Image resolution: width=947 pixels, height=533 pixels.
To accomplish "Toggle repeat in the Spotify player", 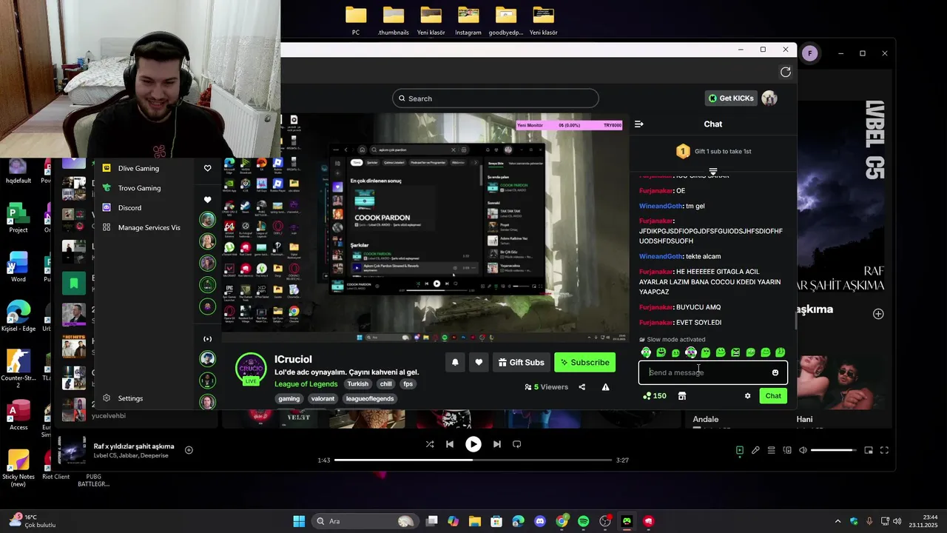I will click(517, 444).
